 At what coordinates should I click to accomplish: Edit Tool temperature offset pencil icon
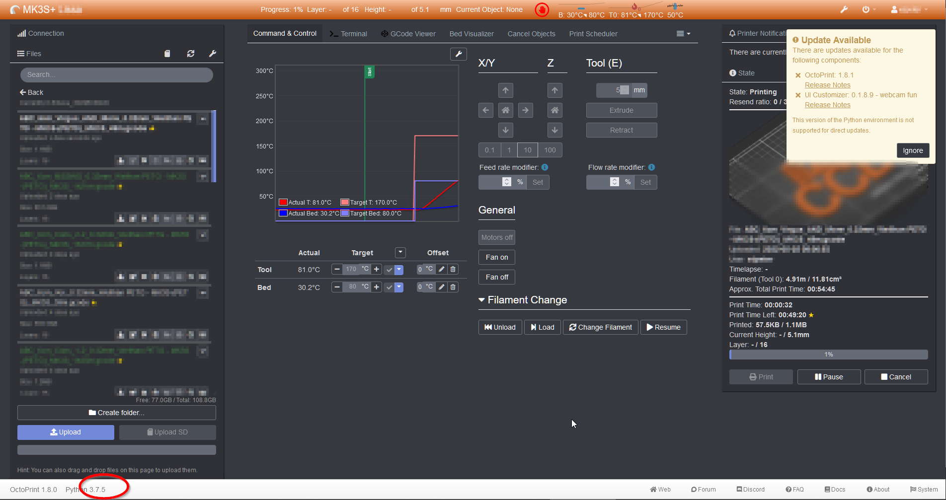tap(442, 269)
